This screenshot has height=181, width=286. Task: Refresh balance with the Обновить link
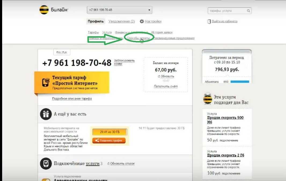pyautogui.click(x=166, y=76)
